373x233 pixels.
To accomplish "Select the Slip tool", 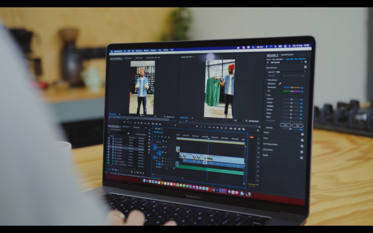I will point(149,143).
